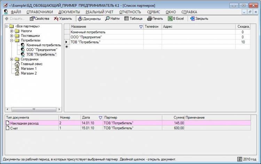Open the Найти search tool

pyautogui.click(x=112, y=19)
